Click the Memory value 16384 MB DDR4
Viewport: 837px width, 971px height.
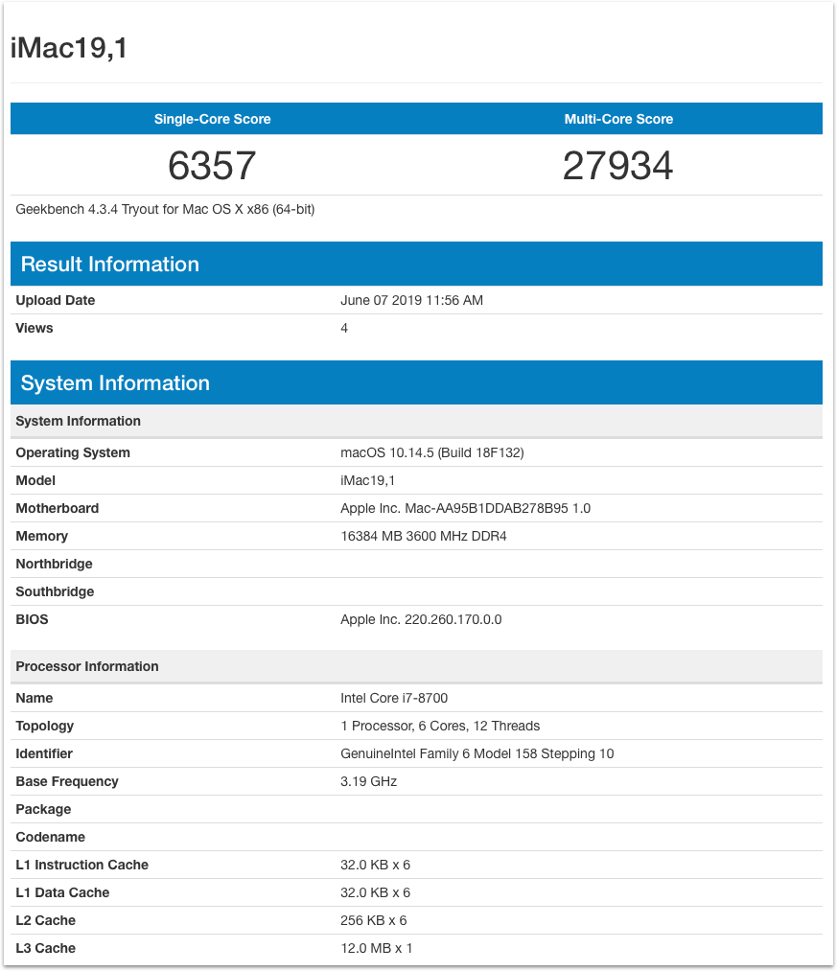click(x=423, y=536)
